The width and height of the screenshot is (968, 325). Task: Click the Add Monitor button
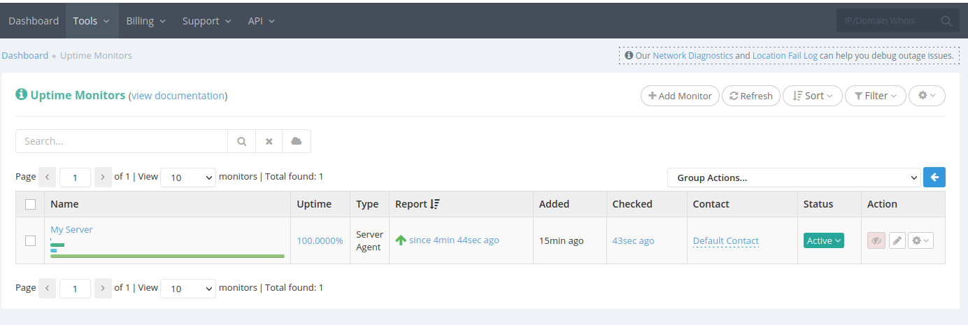point(680,96)
